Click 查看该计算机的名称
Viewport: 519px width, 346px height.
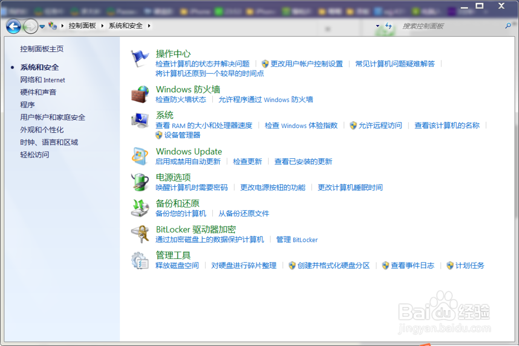(x=447, y=126)
